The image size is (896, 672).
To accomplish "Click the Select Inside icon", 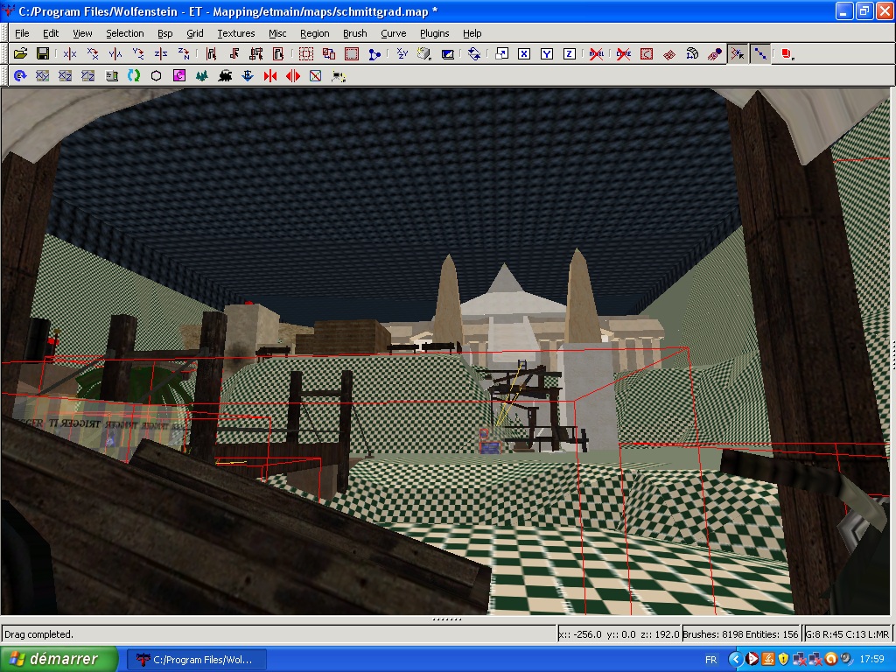I will [278, 53].
